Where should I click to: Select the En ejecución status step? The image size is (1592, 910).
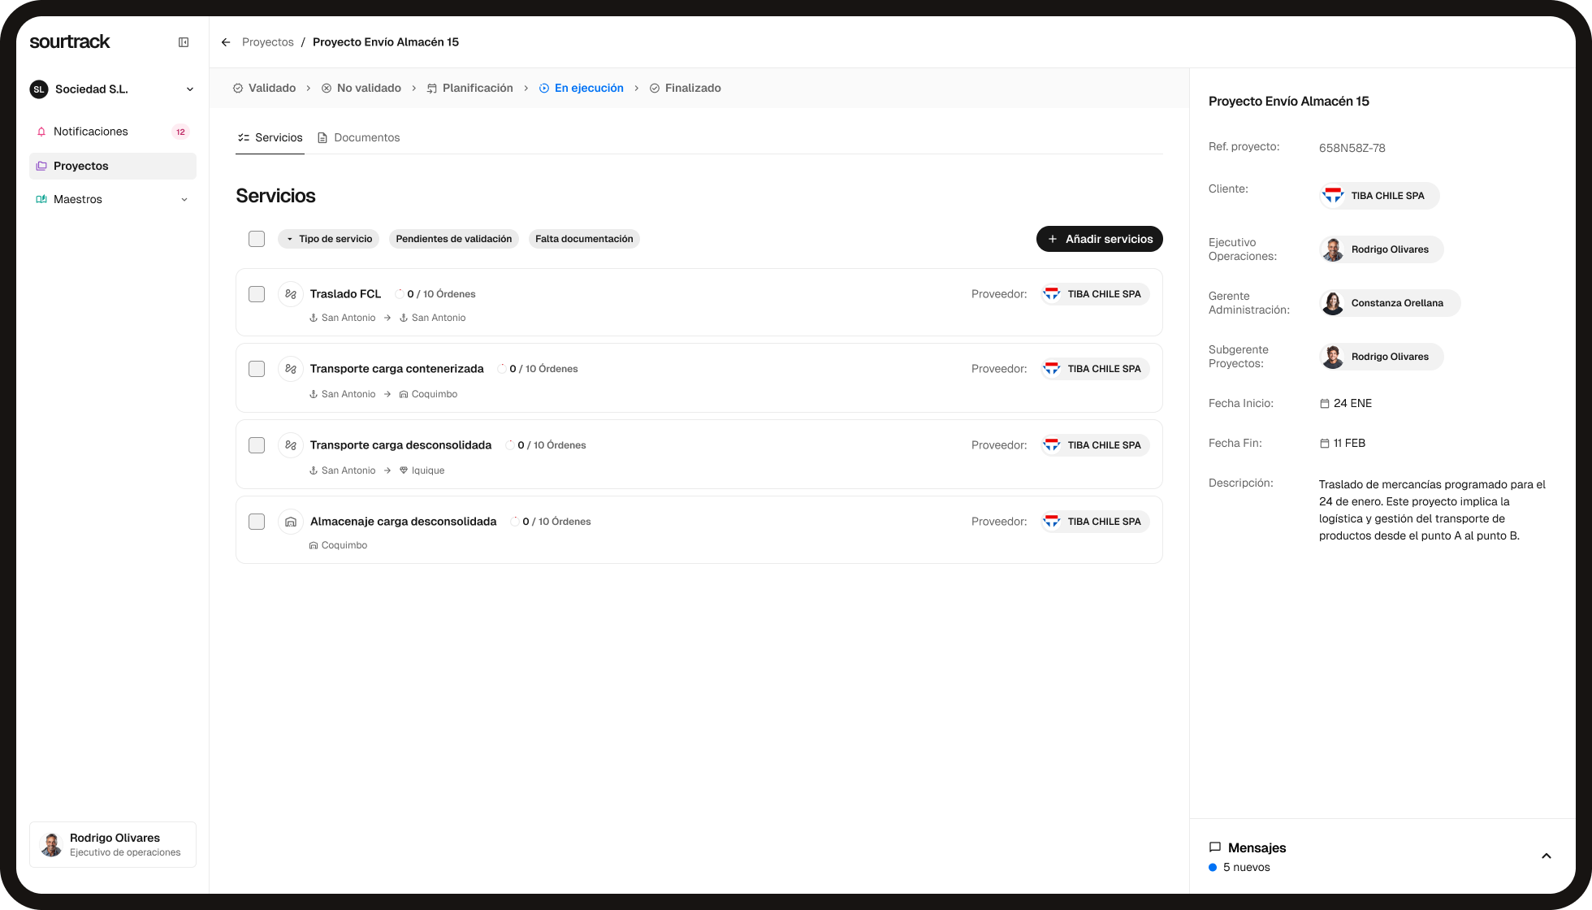point(581,88)
